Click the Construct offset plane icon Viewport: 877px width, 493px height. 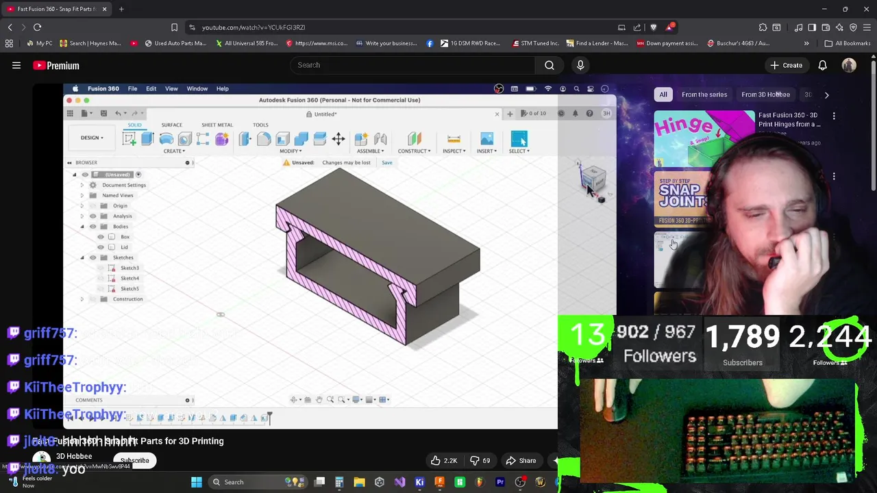(x=414, y=139)
